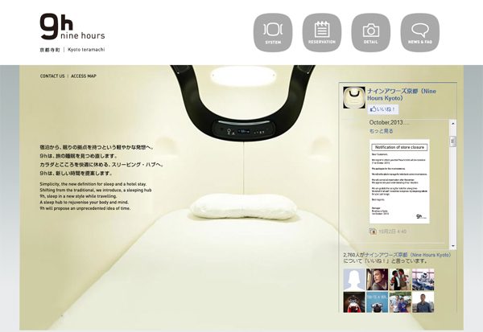Viewport: 483px width, 332px height.
Task: Click the post timestamp 10月2日 4:40
Action: click(x=392, y=232)
